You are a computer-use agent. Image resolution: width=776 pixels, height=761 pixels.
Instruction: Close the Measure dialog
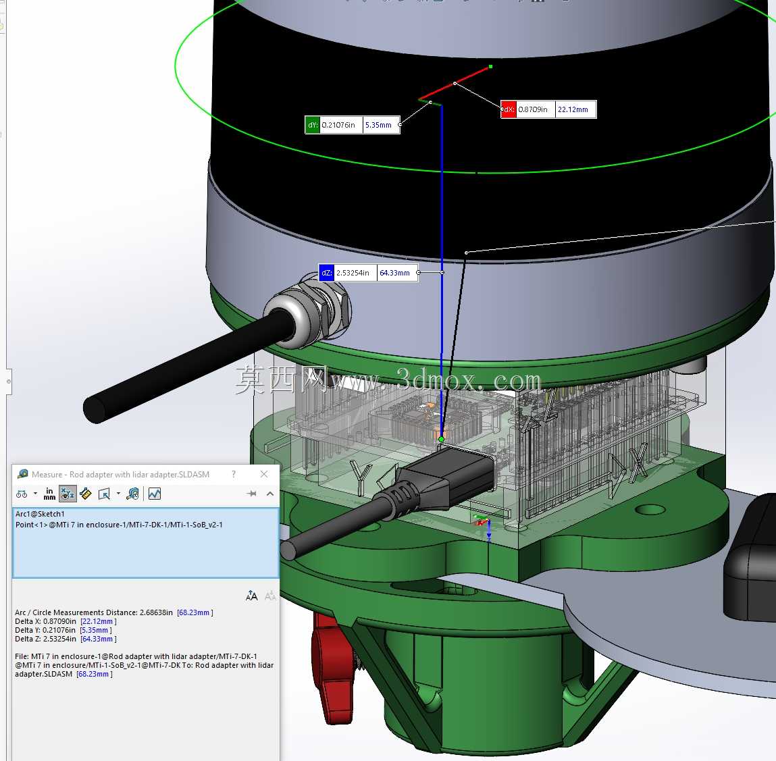point(264,474)
